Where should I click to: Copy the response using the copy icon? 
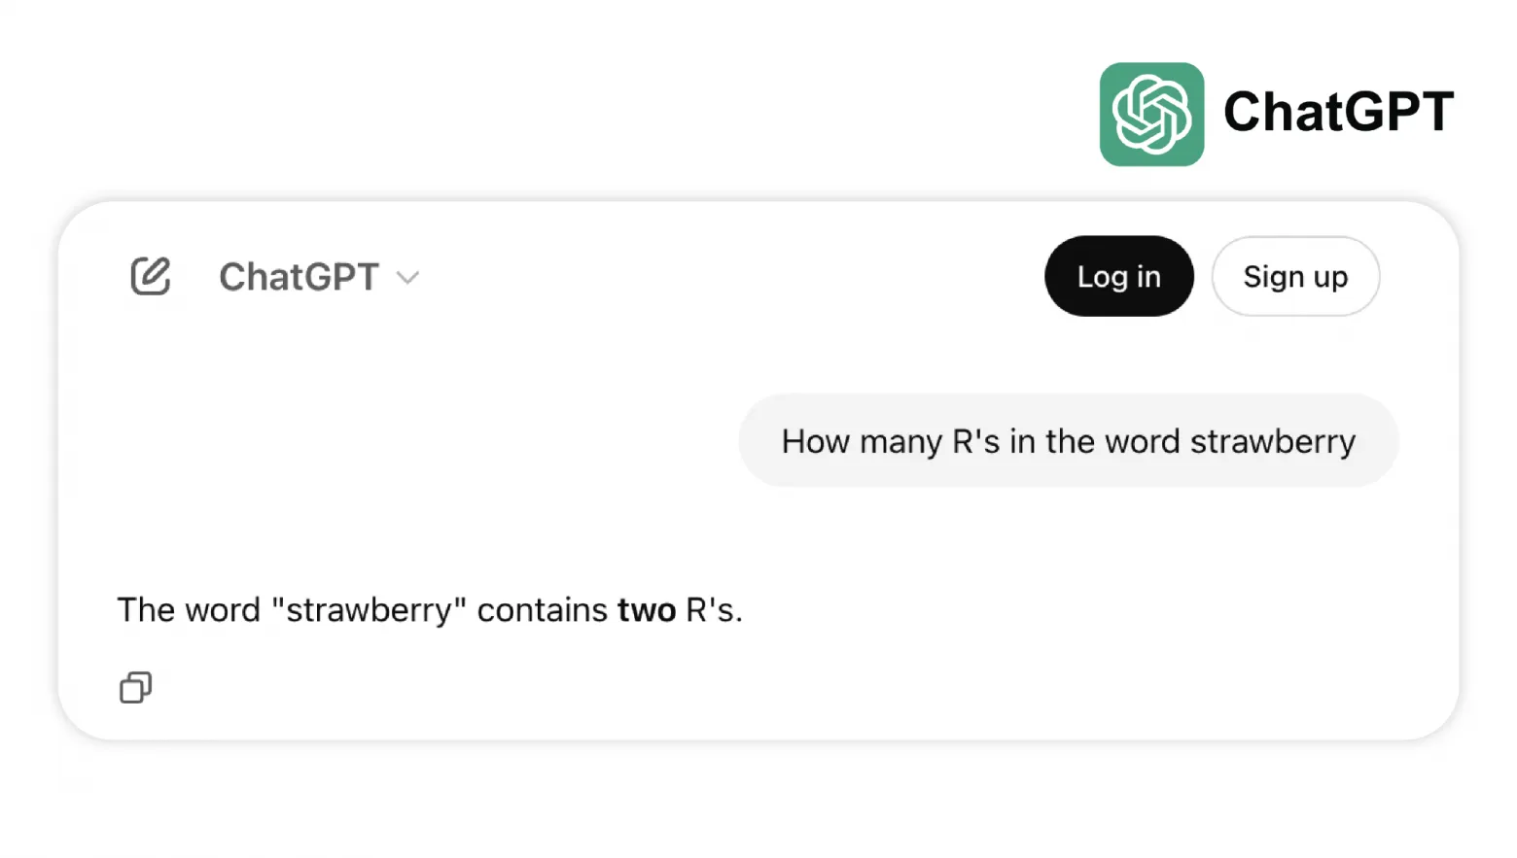click(x=135, y=688)
